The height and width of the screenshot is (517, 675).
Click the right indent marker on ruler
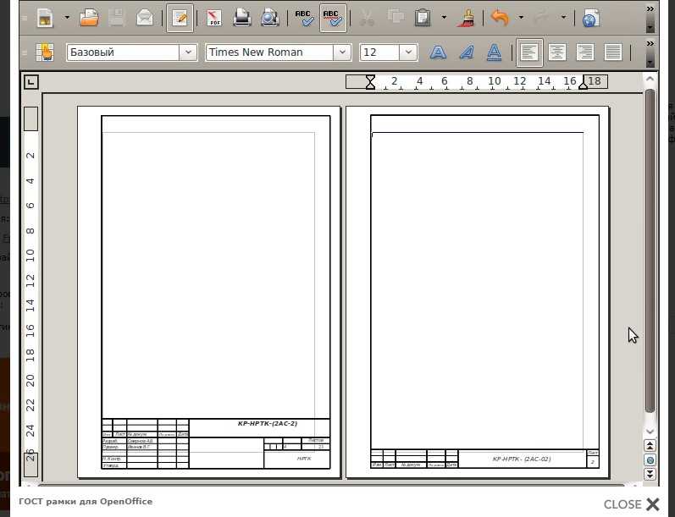(584, 85)
